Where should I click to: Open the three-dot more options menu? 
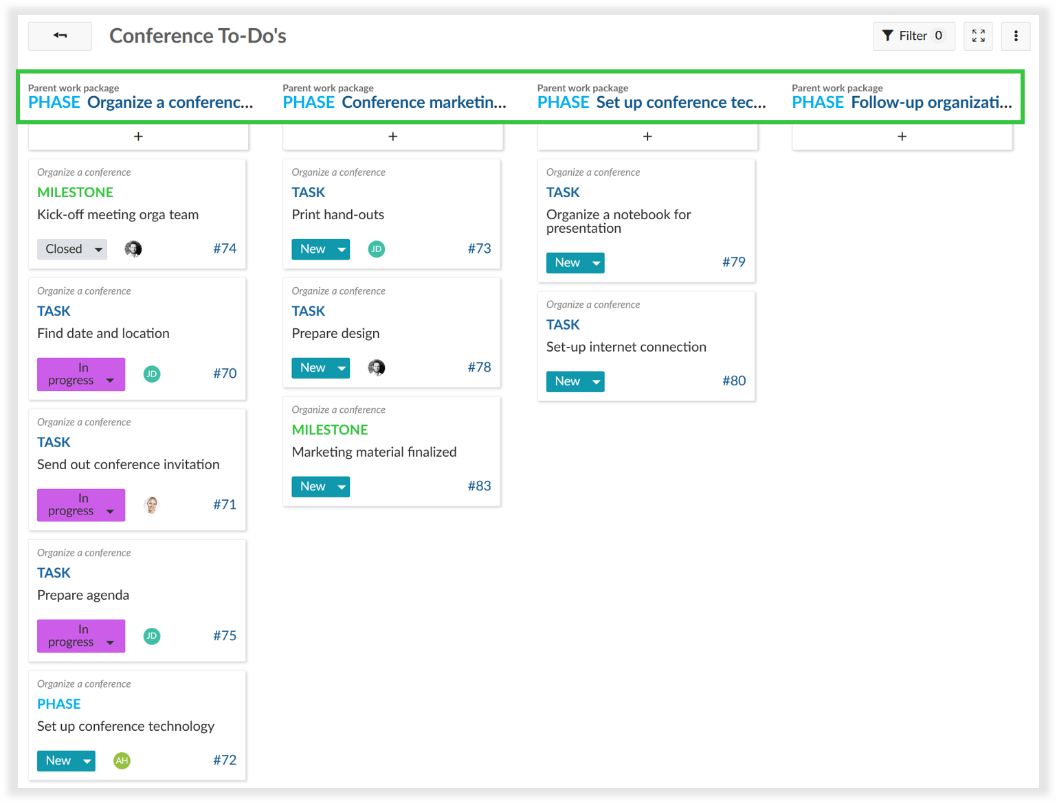coord(1016,36)
